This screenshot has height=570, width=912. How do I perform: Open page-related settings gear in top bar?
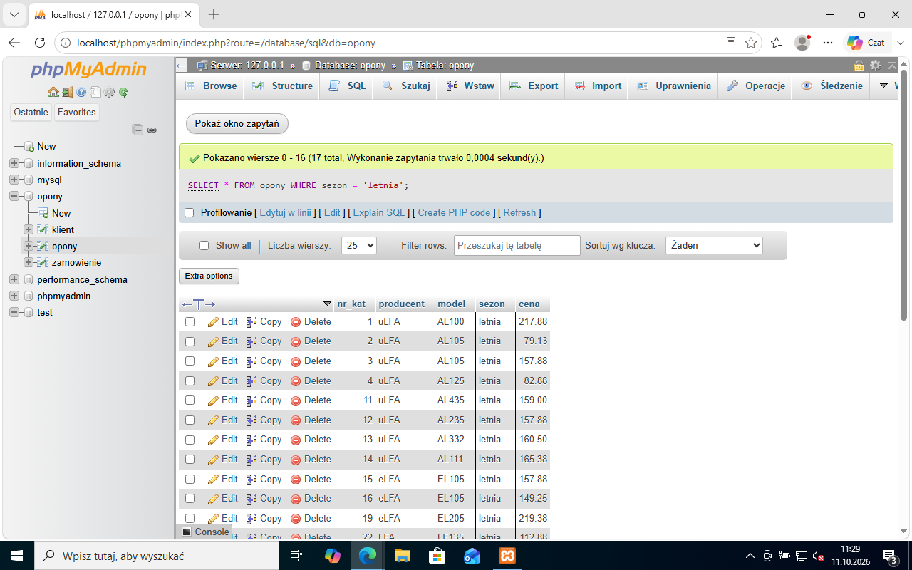(x=875, y=66)
